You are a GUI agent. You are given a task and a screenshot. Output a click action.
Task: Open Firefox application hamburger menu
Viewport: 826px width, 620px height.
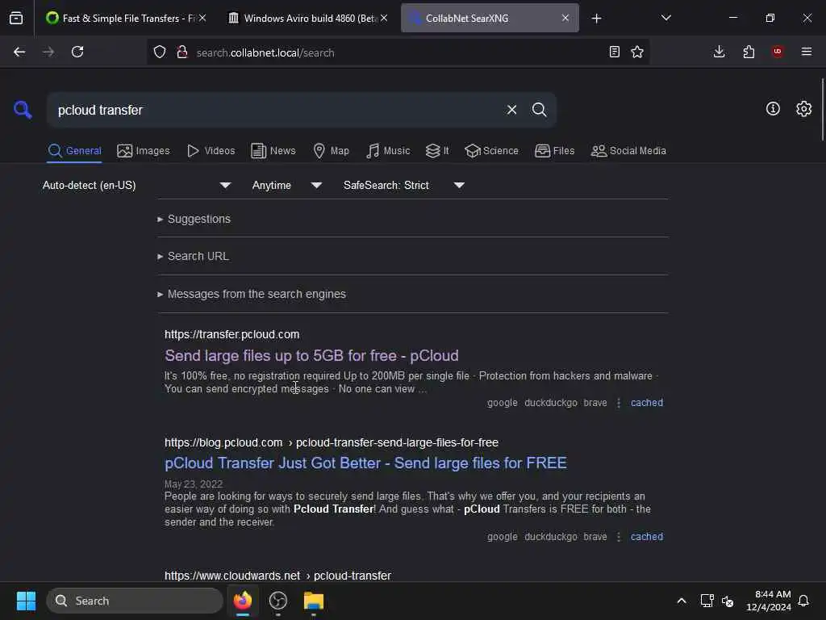click(807, 52)
